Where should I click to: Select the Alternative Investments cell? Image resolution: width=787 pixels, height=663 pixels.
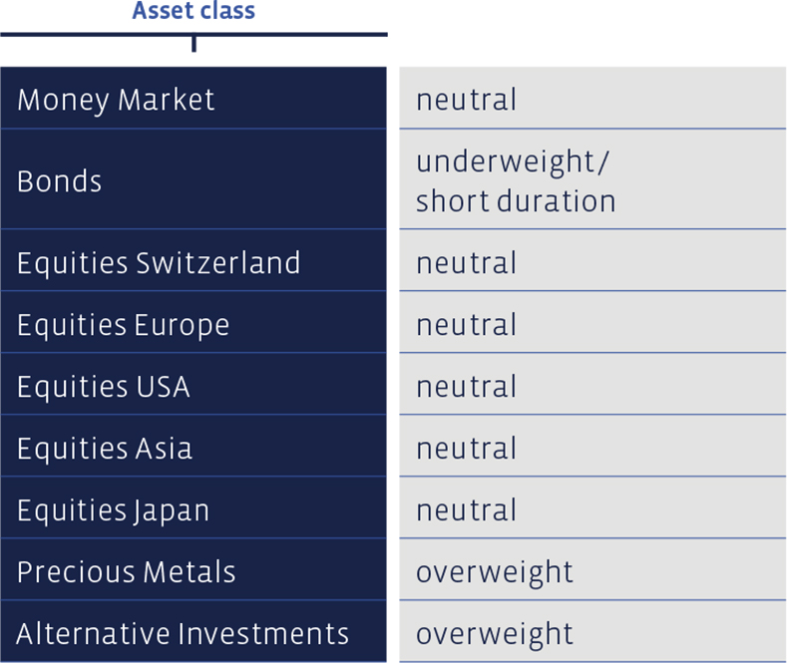pyautogui.click(x=194, y=631)
